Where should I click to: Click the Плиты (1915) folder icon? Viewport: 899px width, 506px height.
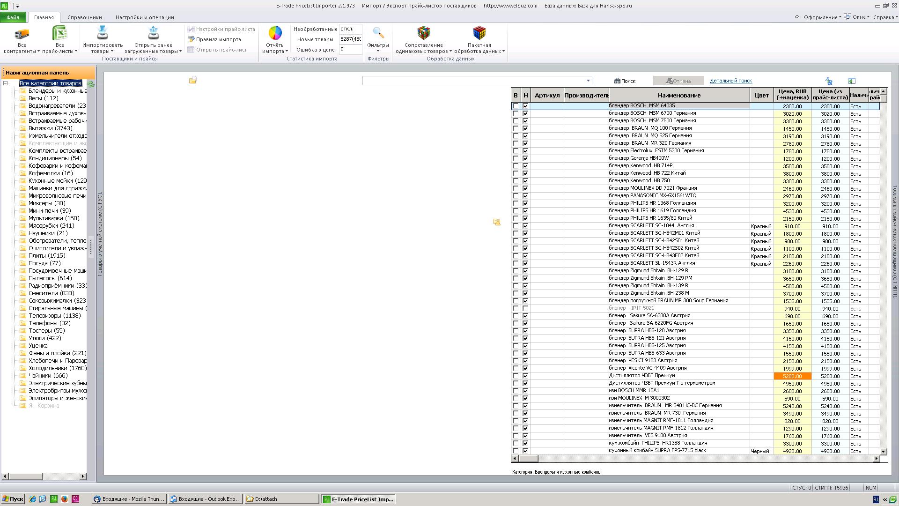click(x=22, y=256)
